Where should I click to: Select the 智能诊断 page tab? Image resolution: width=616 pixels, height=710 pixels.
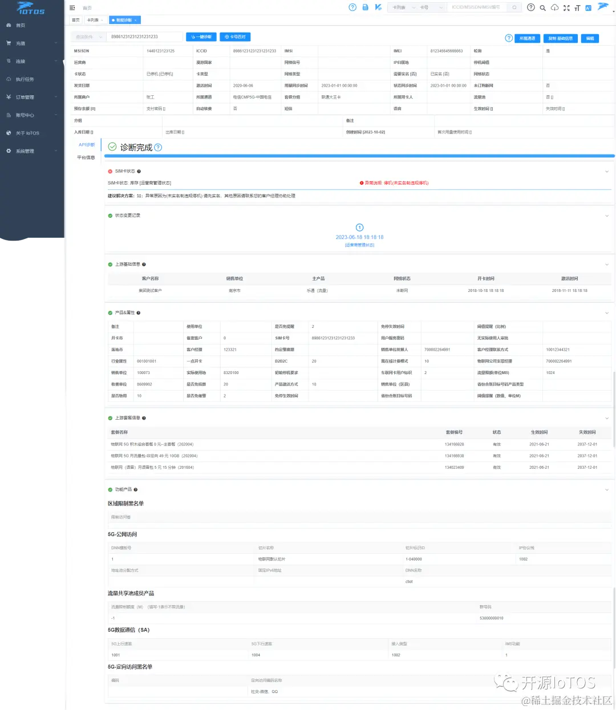coord(124,20)
